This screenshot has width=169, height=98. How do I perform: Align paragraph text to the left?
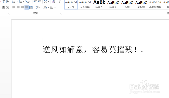(x=14, y=7)
